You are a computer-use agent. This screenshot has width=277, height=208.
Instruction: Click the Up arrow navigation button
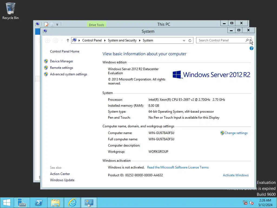coord(68,41)
